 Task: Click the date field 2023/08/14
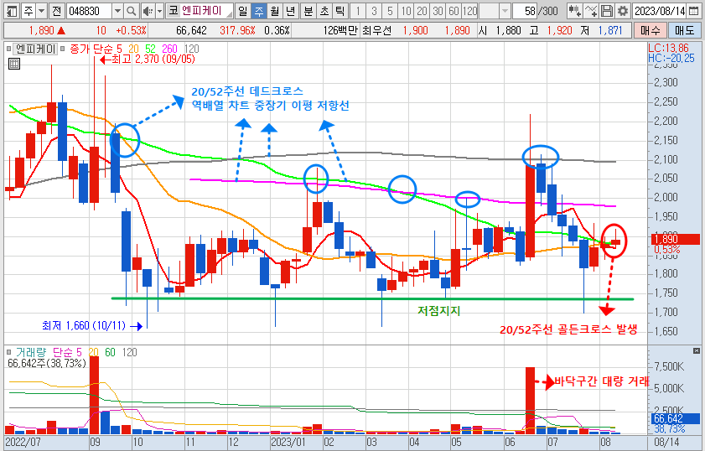pos(660,11)
